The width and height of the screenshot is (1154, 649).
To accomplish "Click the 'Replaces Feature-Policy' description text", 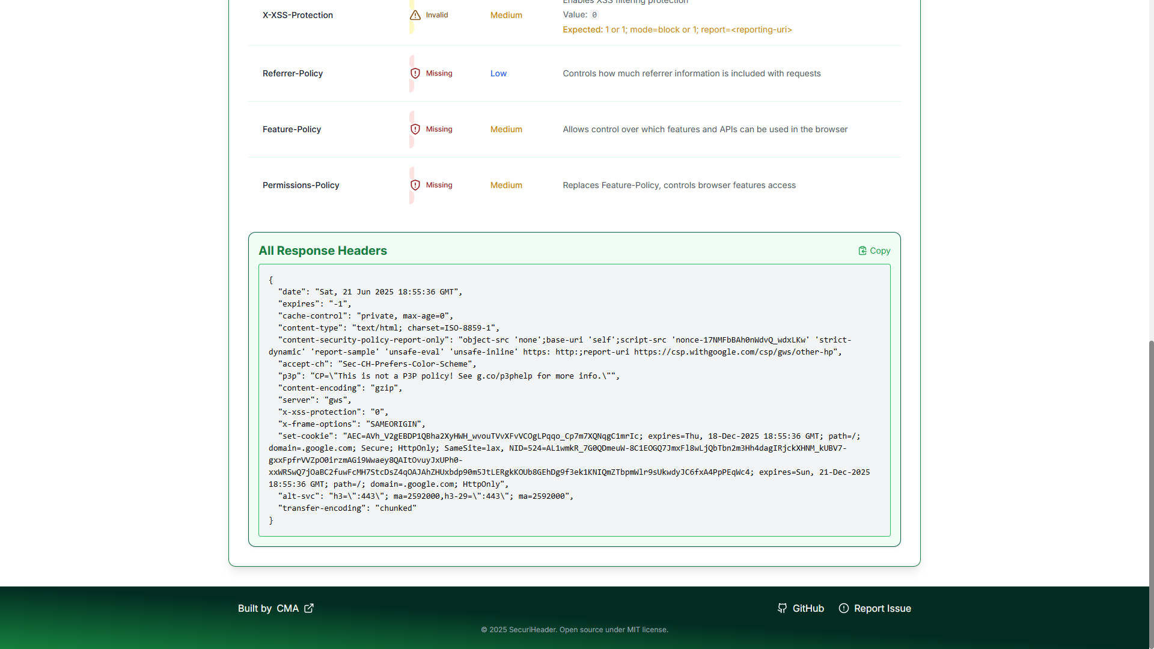I will pyautogui.click(x=679, y=185).
